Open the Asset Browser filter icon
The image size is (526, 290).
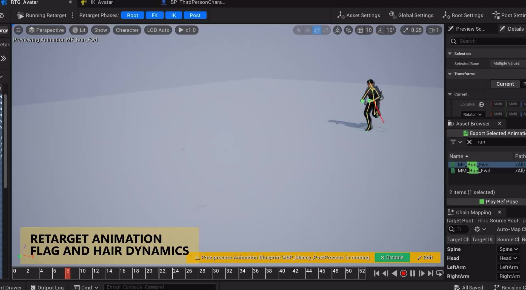point(453,142)
